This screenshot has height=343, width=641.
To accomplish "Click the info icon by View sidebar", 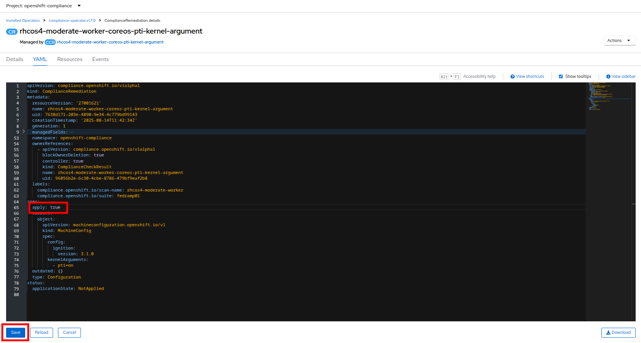I will pyautogui.click(x=608, y=77).
